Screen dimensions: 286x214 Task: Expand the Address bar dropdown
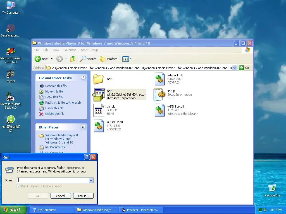pos(235,68)
